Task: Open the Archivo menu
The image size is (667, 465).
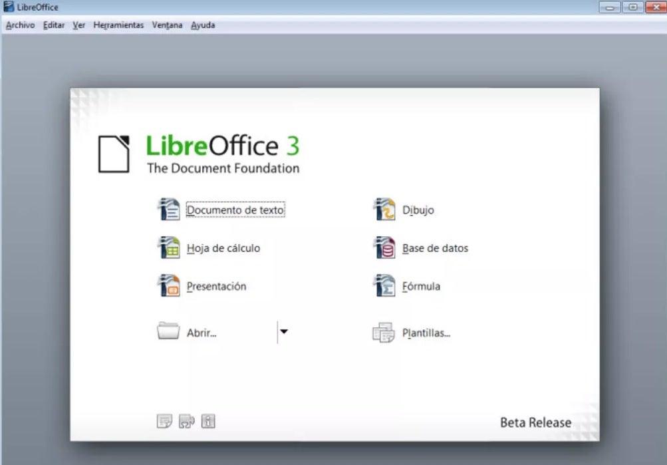Action: [20, 25]
